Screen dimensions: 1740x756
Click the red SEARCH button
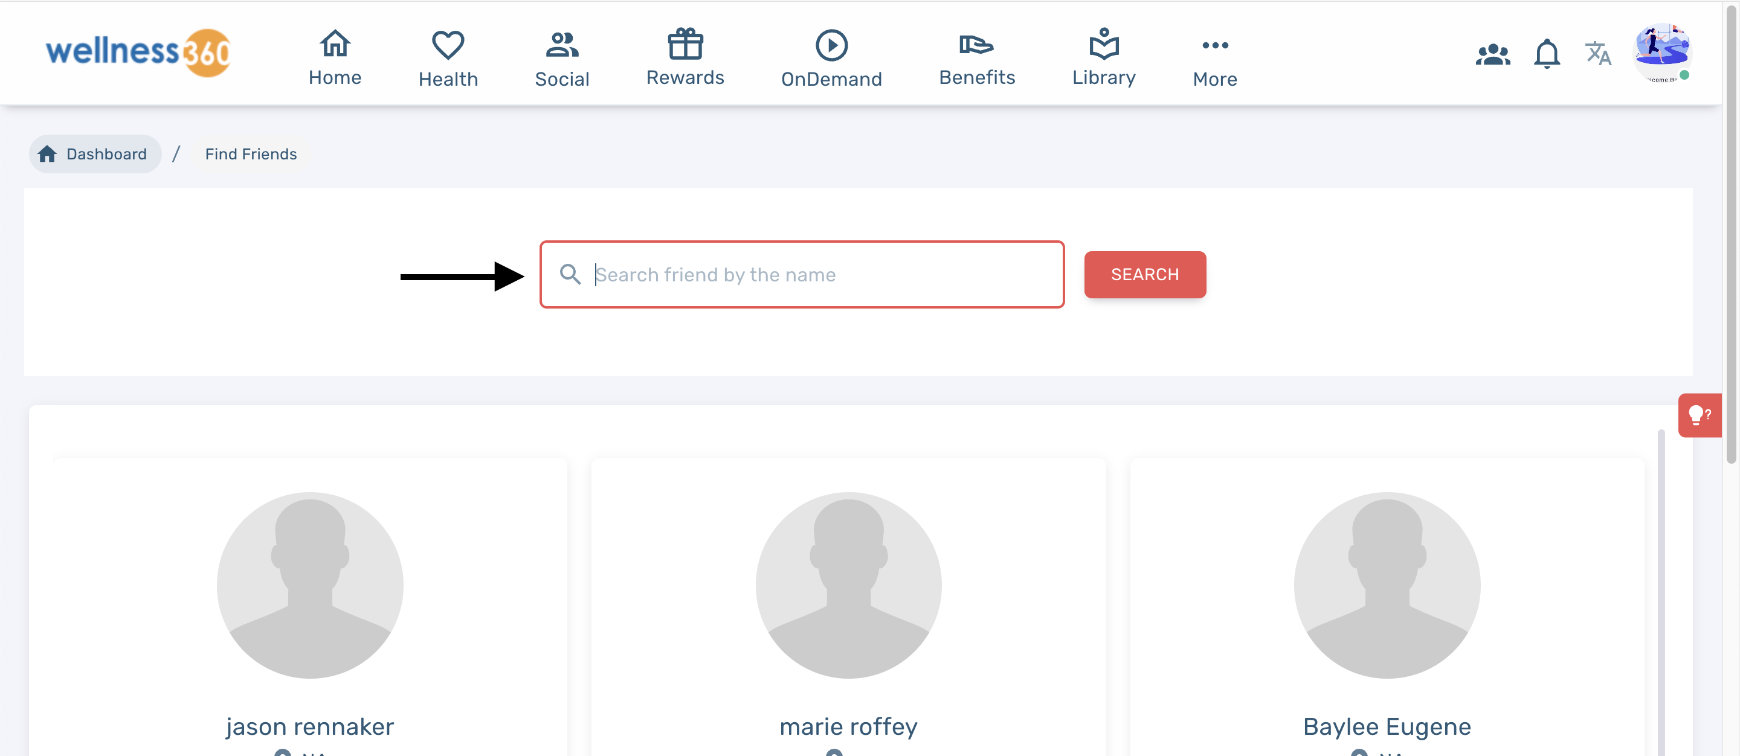(1144, 275)
